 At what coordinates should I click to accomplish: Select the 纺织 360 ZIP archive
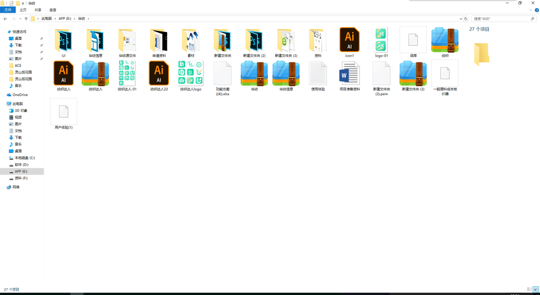point(445,40)
